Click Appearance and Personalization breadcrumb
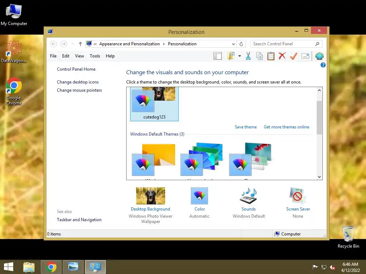Screen dimensions: 366x274 pos(129,44)
